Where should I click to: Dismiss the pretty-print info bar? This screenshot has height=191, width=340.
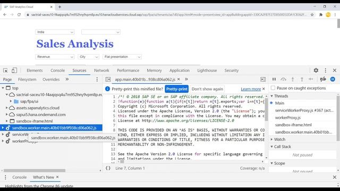263,89
